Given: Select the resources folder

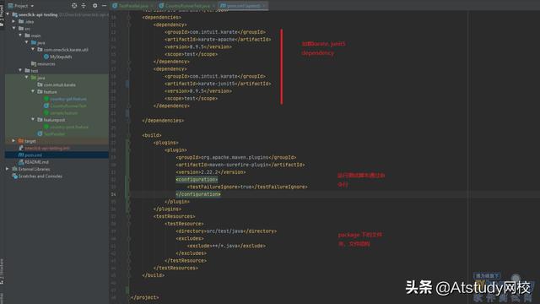Looking at the screenshot, I should click(43, 64).
